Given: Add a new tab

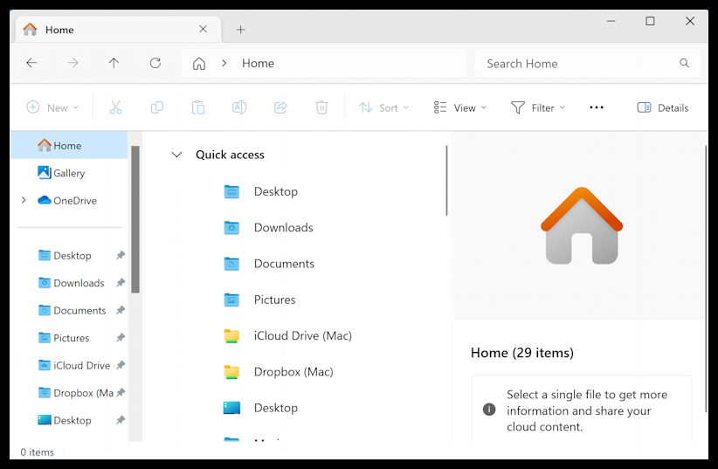Looking at the screenshot, I should 241,30.
